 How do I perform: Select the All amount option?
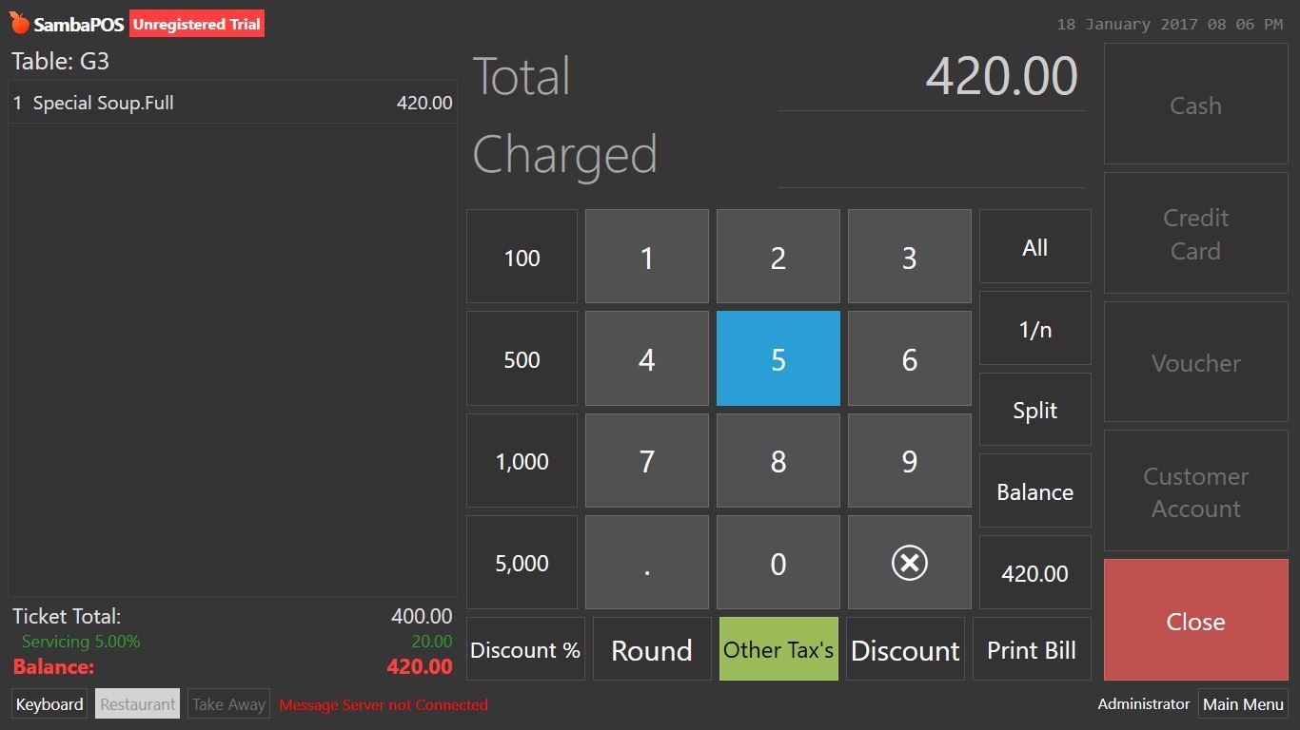(x=1034, y=246)
